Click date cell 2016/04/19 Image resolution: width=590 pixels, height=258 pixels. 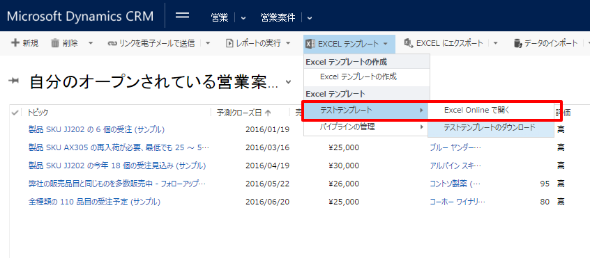pos(268,166)
